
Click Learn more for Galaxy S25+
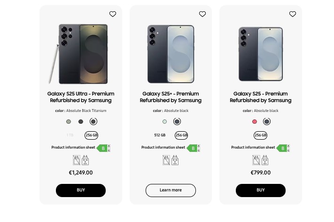(171, 190)
